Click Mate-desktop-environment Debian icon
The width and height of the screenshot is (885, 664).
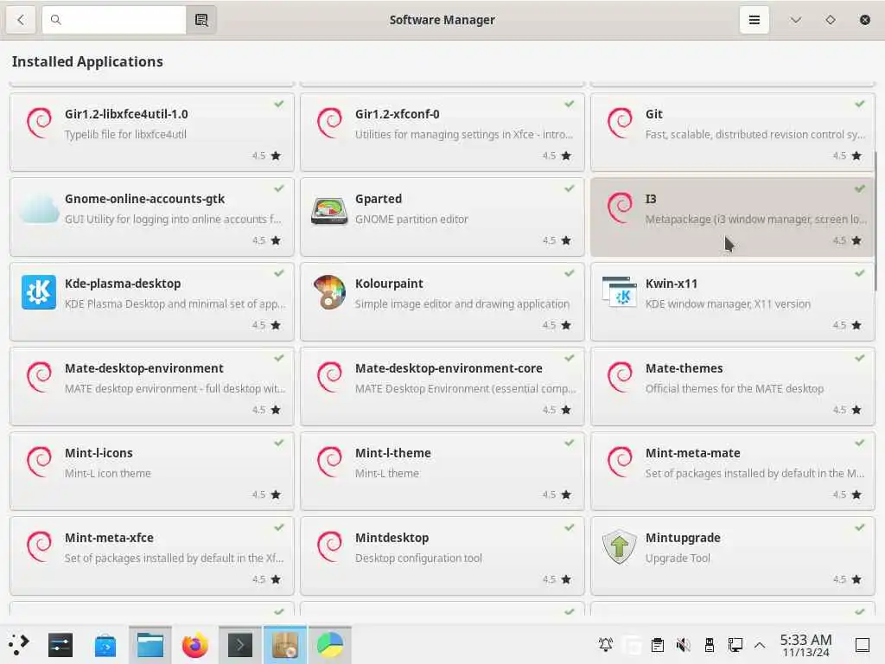[39, 377]
